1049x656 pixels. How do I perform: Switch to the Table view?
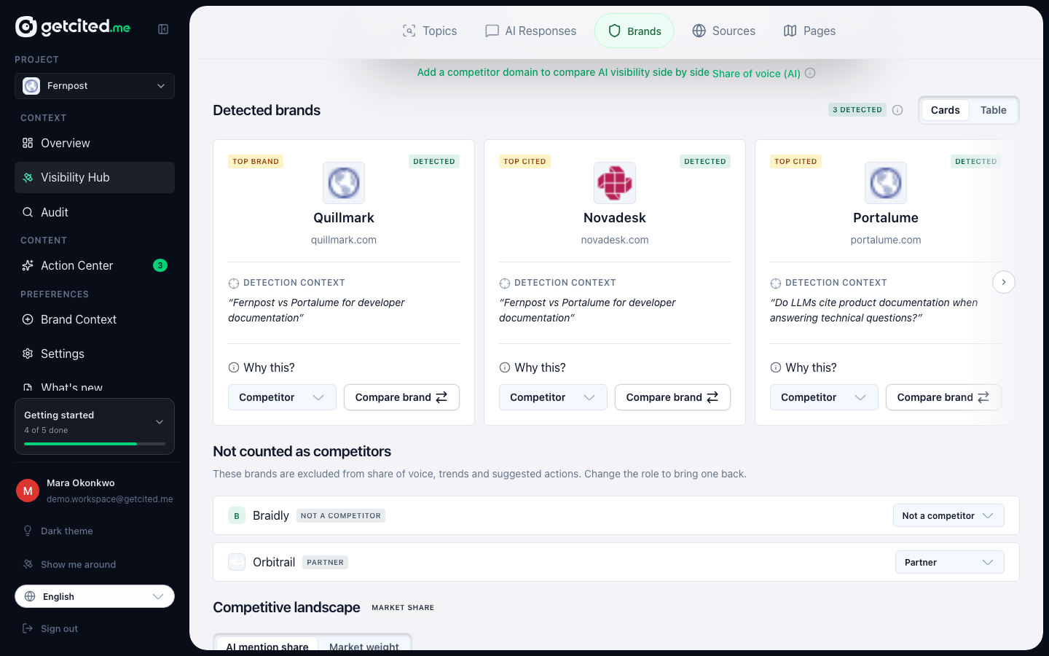[x=994, y=110]
